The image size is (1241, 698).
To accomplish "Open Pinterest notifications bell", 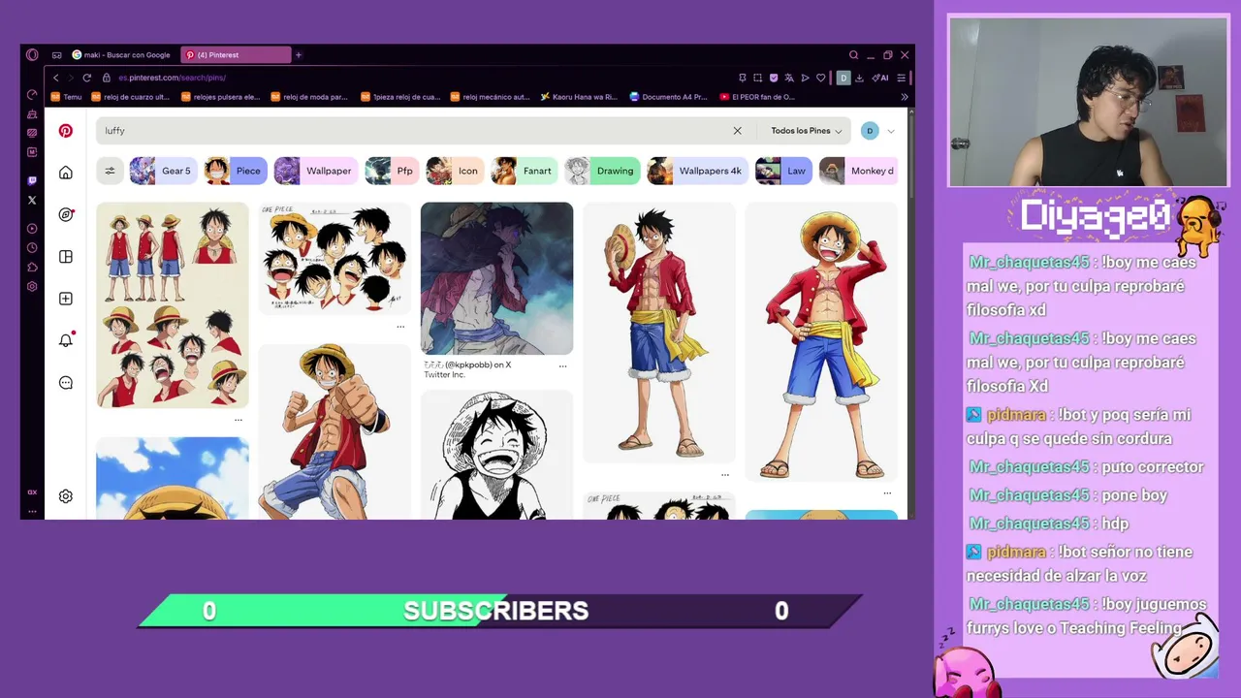I will (66, 340).
